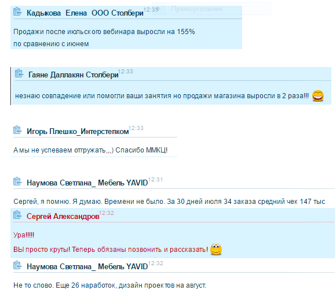
Task: Click red message 'ВЫ просто круты!'
Action: [x=111, y=250]
